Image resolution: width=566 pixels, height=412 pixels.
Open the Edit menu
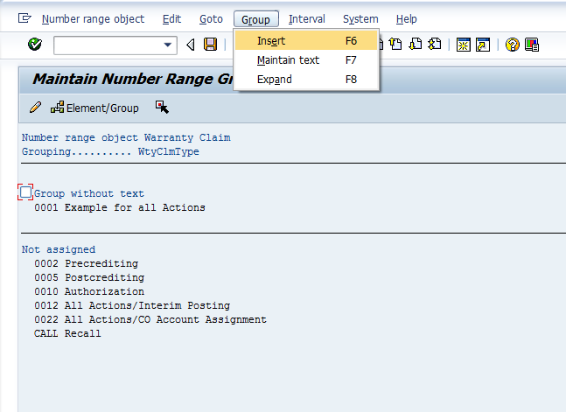(x=171, y=18)
